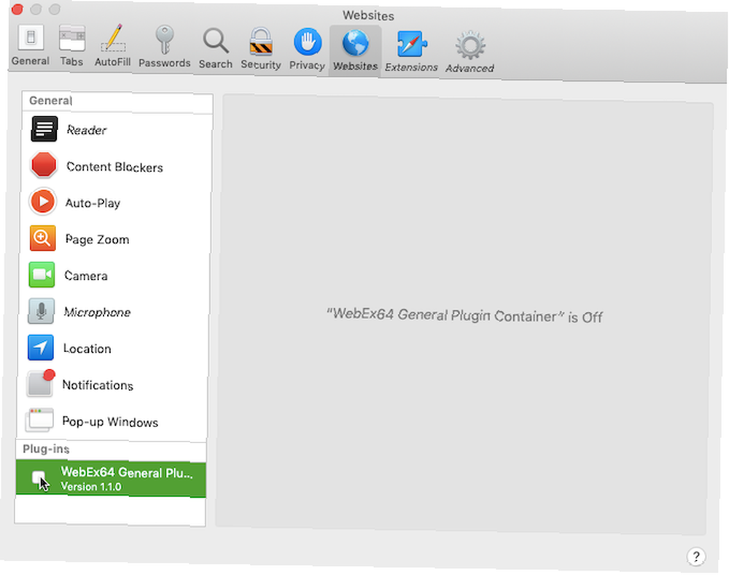
Task: Open the AutoFill pencil preferences
Action: (113, 47)
